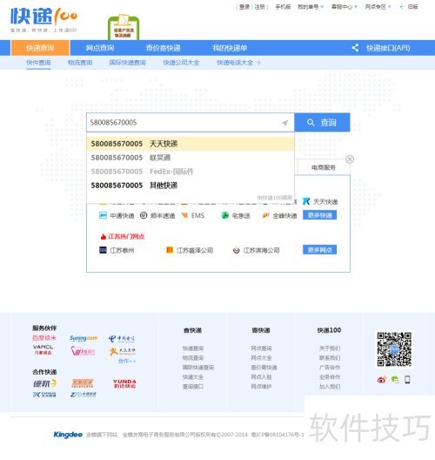Screen dimensions: 435x460
Task: Select the 物流查询 sub-navigation tab
Action: (80, 63)
